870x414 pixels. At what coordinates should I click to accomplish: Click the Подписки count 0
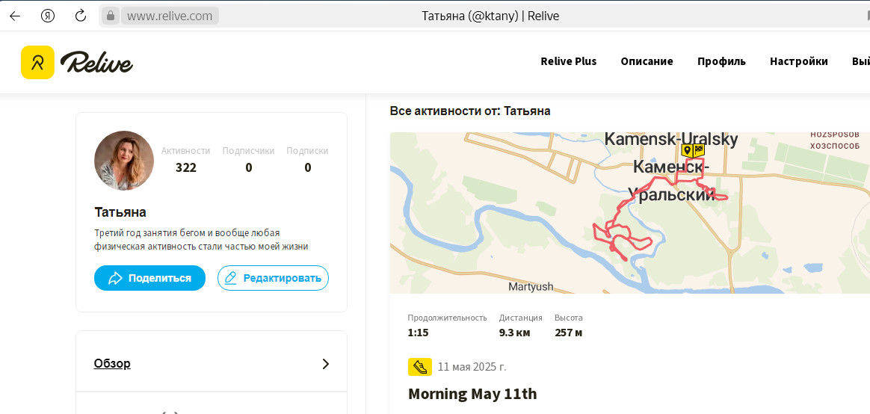click(x=307, y=167)
